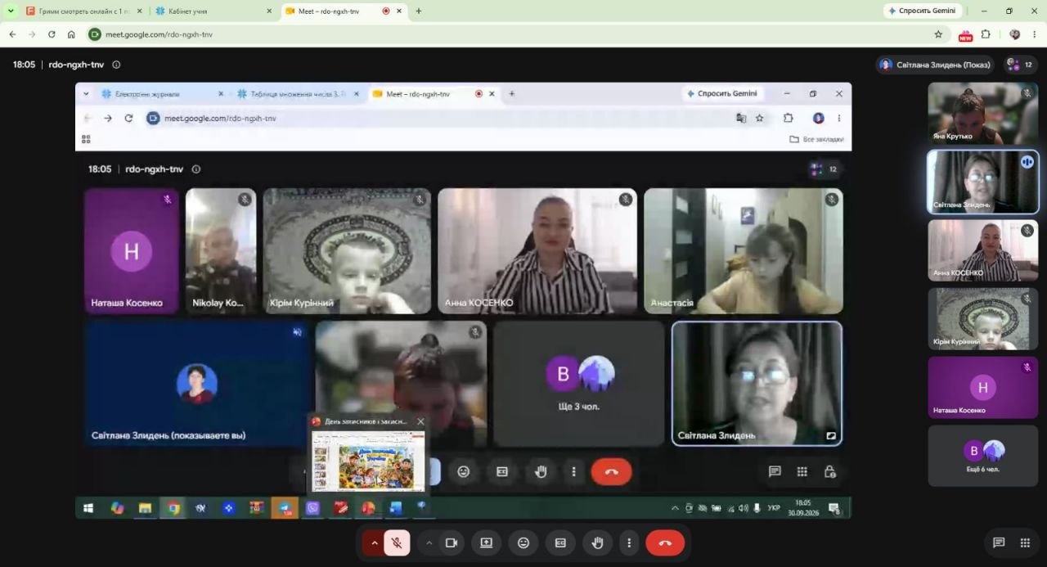Open more options in call controls
Image resolution: width=1047 pixels, height=567 pixels.
tap(629, 542)
